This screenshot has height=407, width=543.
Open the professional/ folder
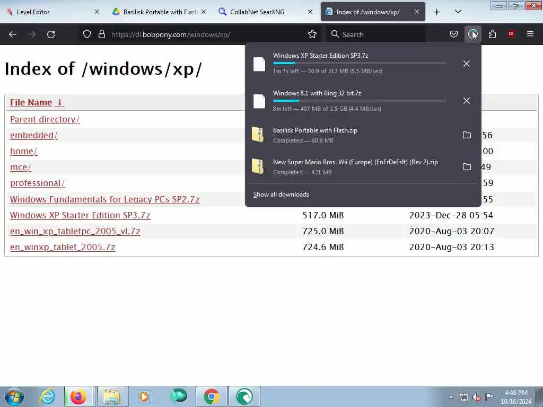click(x=38, y=183)
